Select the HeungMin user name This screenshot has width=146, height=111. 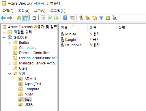73,45
